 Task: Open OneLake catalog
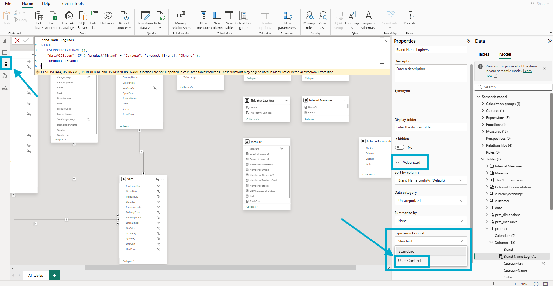(x=69, y=20)
